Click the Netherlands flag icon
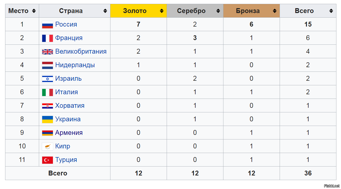341x189 pixels. point(48,65)
